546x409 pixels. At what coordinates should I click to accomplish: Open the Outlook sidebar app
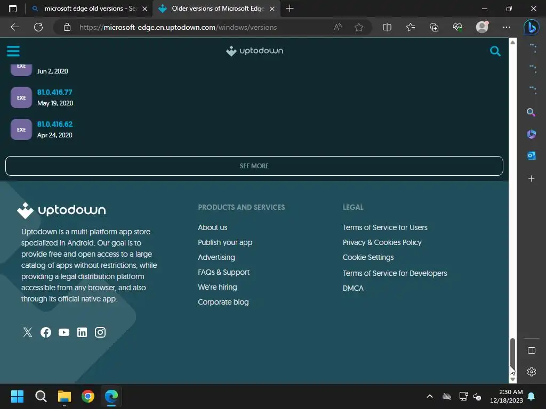coord(531,156)
